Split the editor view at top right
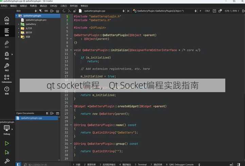Viewport: 245px width, 166px height. click(x=243, y=11)
